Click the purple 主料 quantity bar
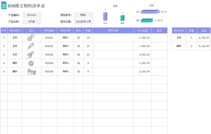211x134 pixels. pyautogui.click(x=105, y=16)
